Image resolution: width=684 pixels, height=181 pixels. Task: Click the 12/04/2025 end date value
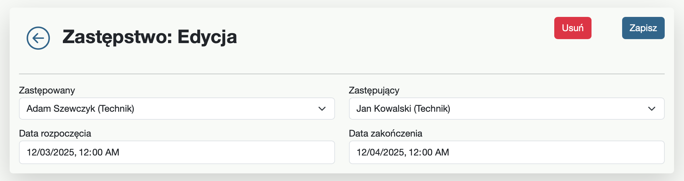point(381,152)
